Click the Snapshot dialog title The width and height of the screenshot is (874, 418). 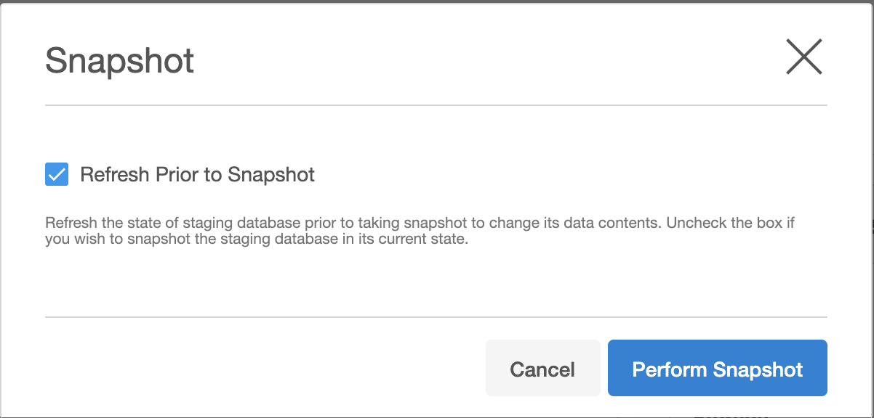(x=119, y=61)
